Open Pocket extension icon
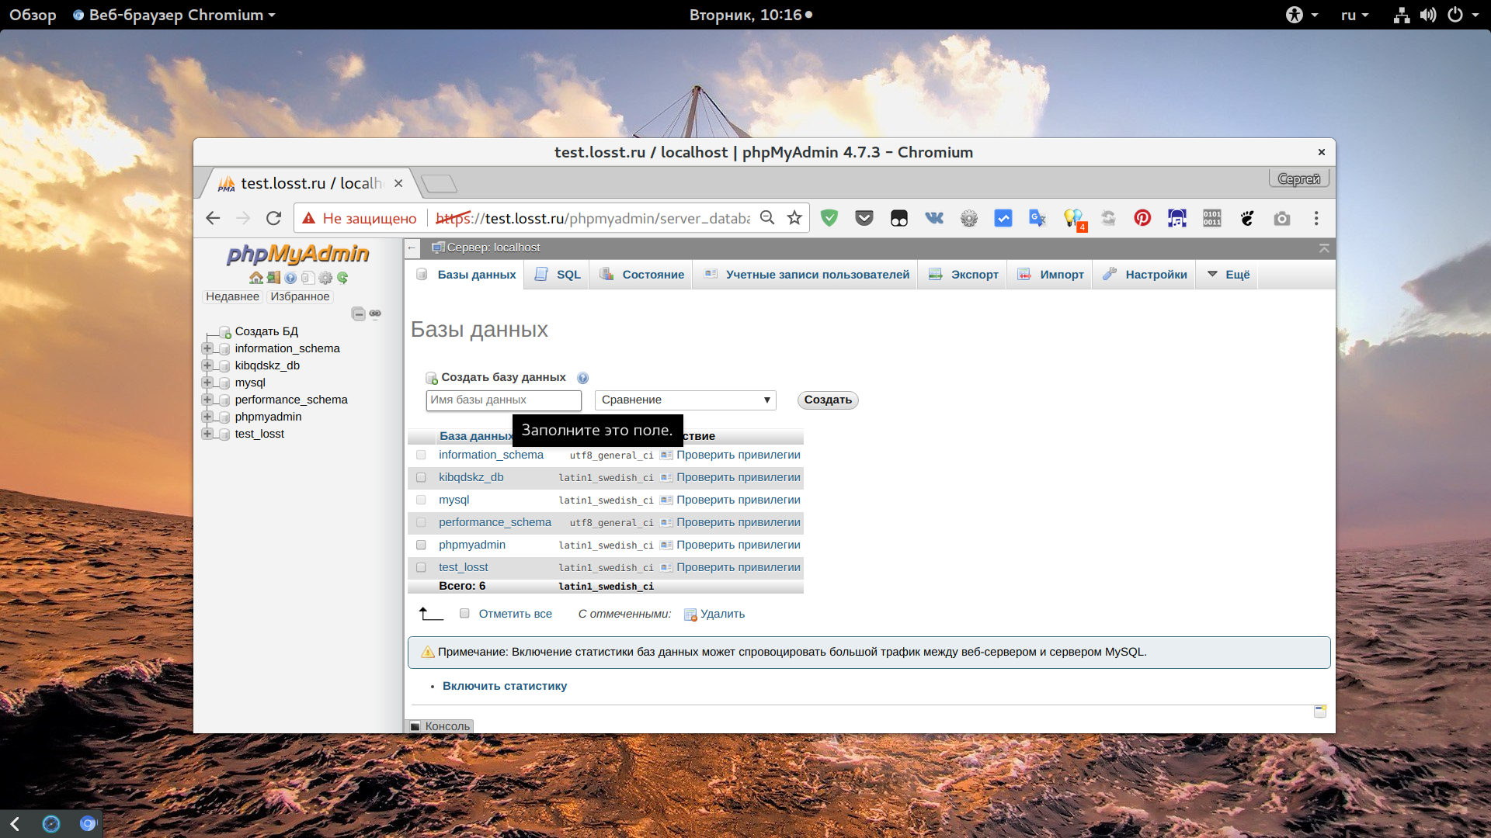 click(x=864, y=218)
